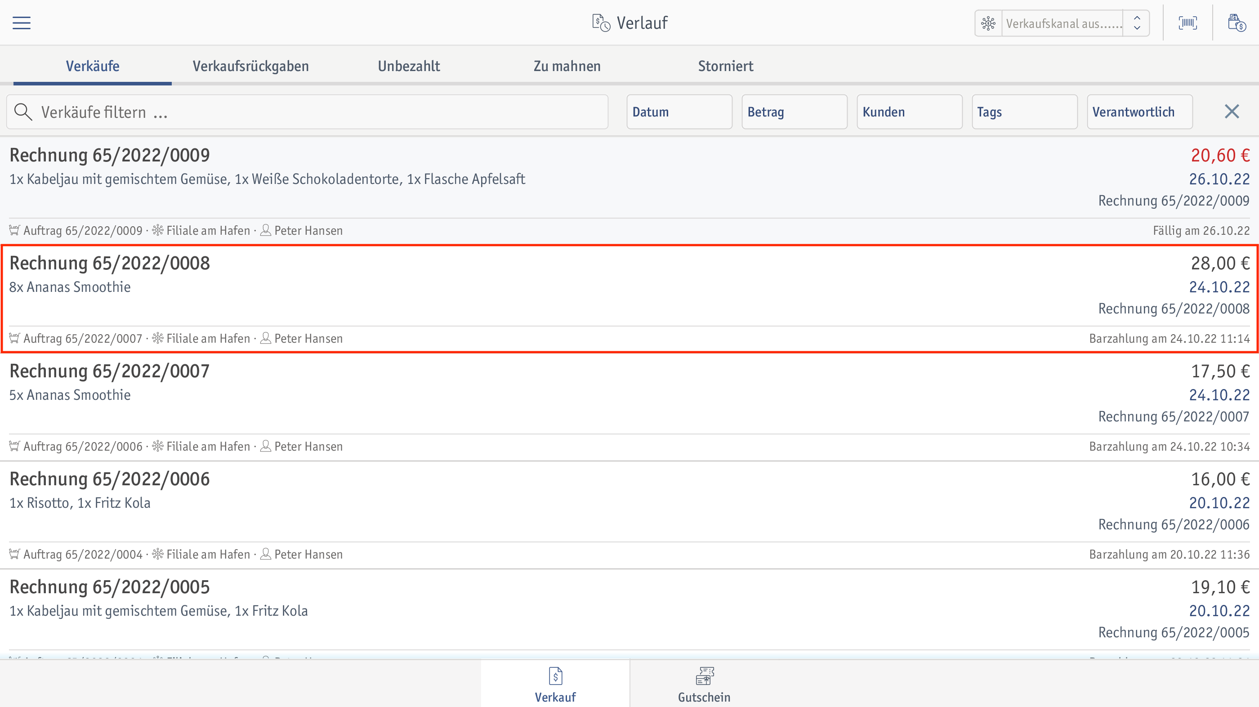Click cart icon next to Auftrag 65/2022/0009
Image resolution: width=1259 pixels, height=707 pixels.
(15, 230)
